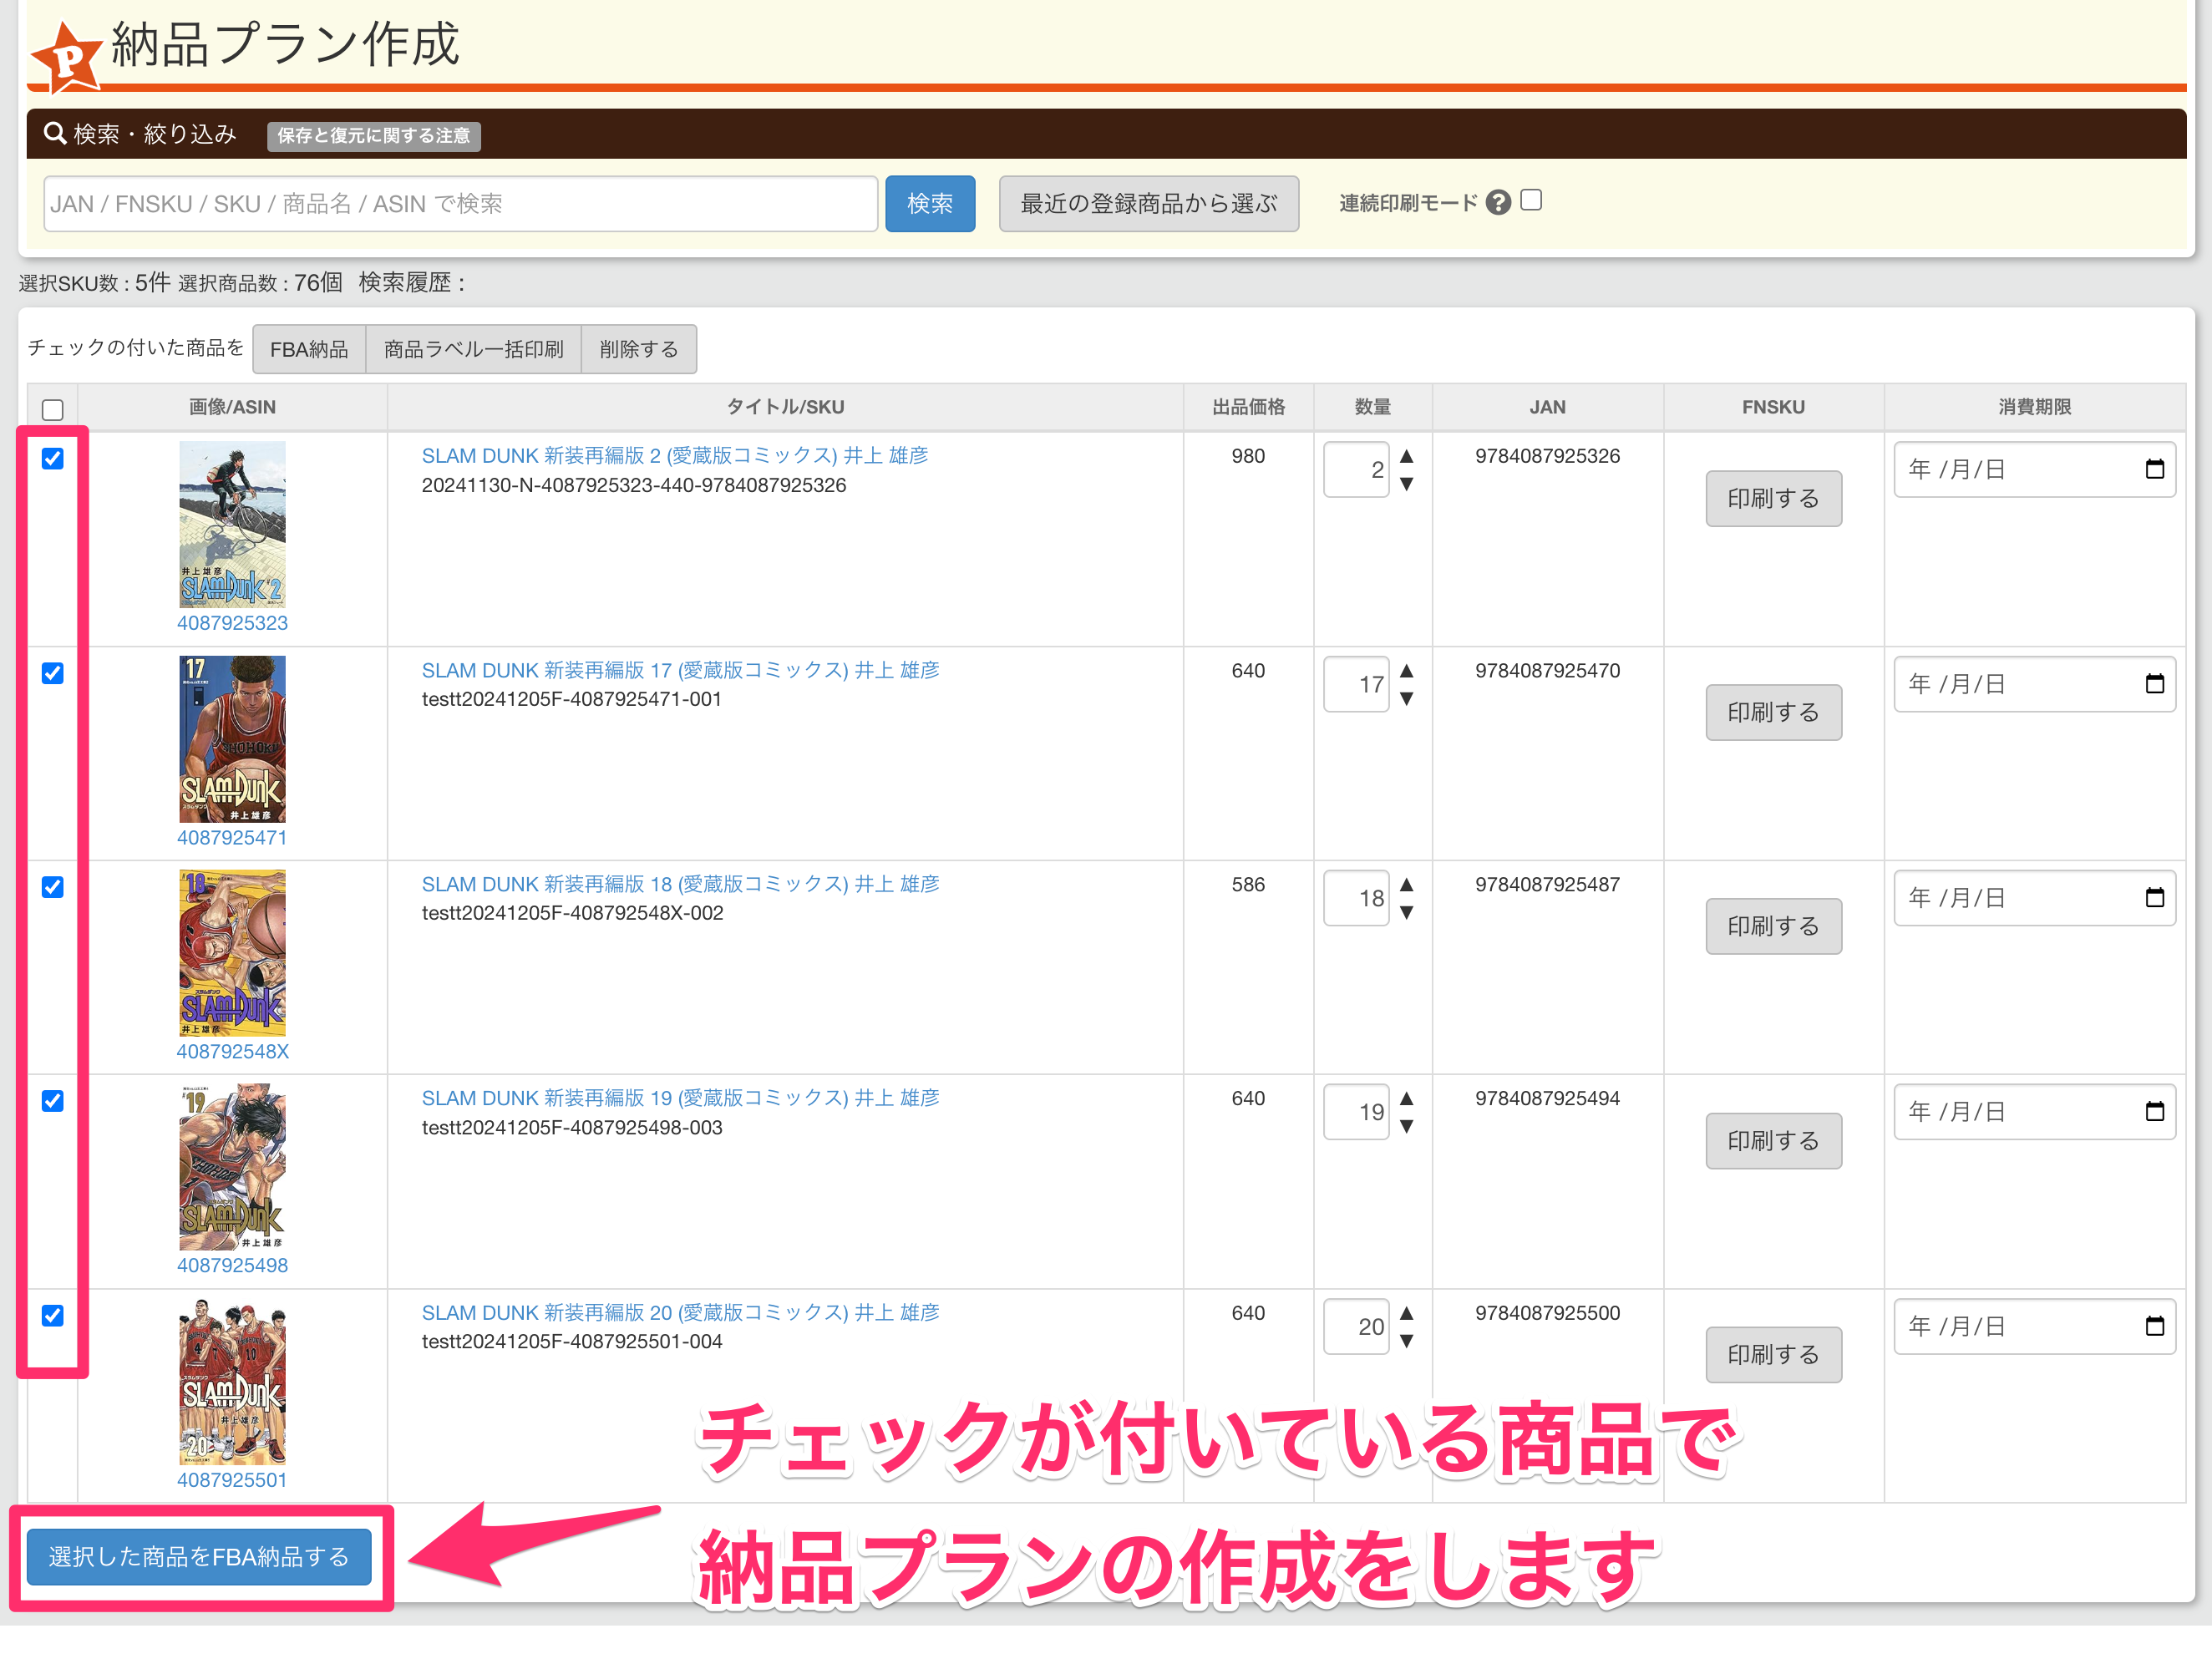This screenshot has height=1664, width=2212.
Task: Click SLAM DUNK 18 cover thumbnail
Action: [x=232, y=953]
